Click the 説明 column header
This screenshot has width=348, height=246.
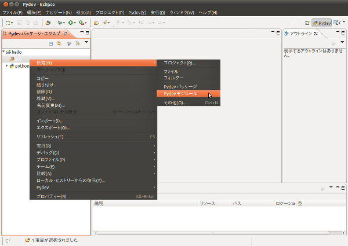click(146, 203)
